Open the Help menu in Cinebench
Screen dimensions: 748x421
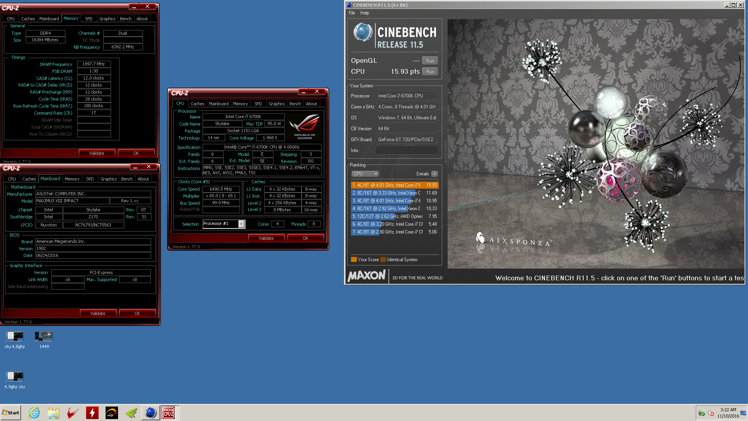(365, 13)
